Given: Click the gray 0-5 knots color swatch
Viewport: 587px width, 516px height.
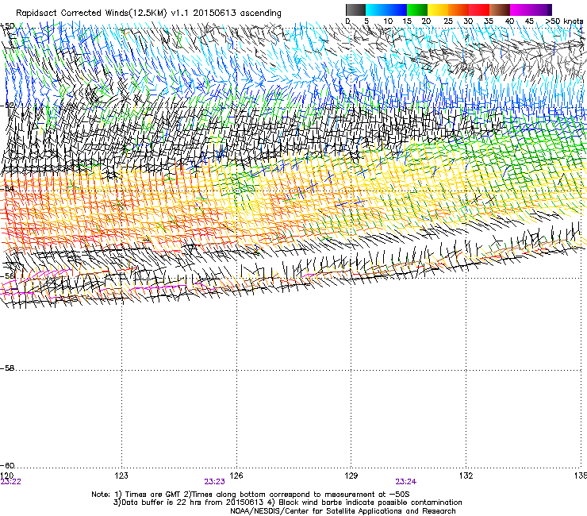Looking at the screenshot, I should point(355,10).
